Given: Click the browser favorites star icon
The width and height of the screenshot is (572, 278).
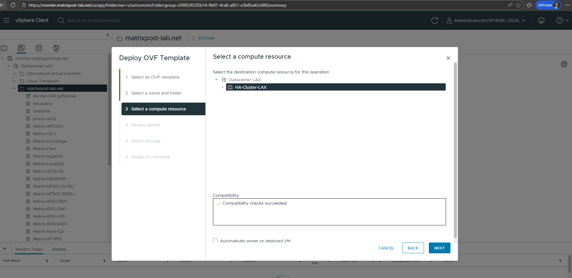Looking at the screenshot, I should 519,5.
